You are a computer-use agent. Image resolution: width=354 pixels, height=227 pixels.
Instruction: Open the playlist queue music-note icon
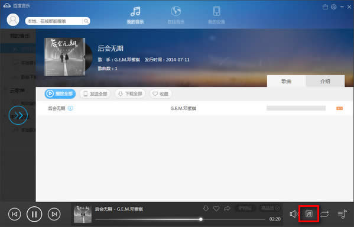click(342, 213)
